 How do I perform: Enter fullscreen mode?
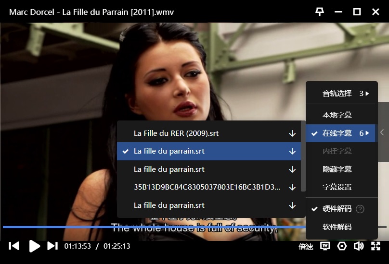coord(376,246)
